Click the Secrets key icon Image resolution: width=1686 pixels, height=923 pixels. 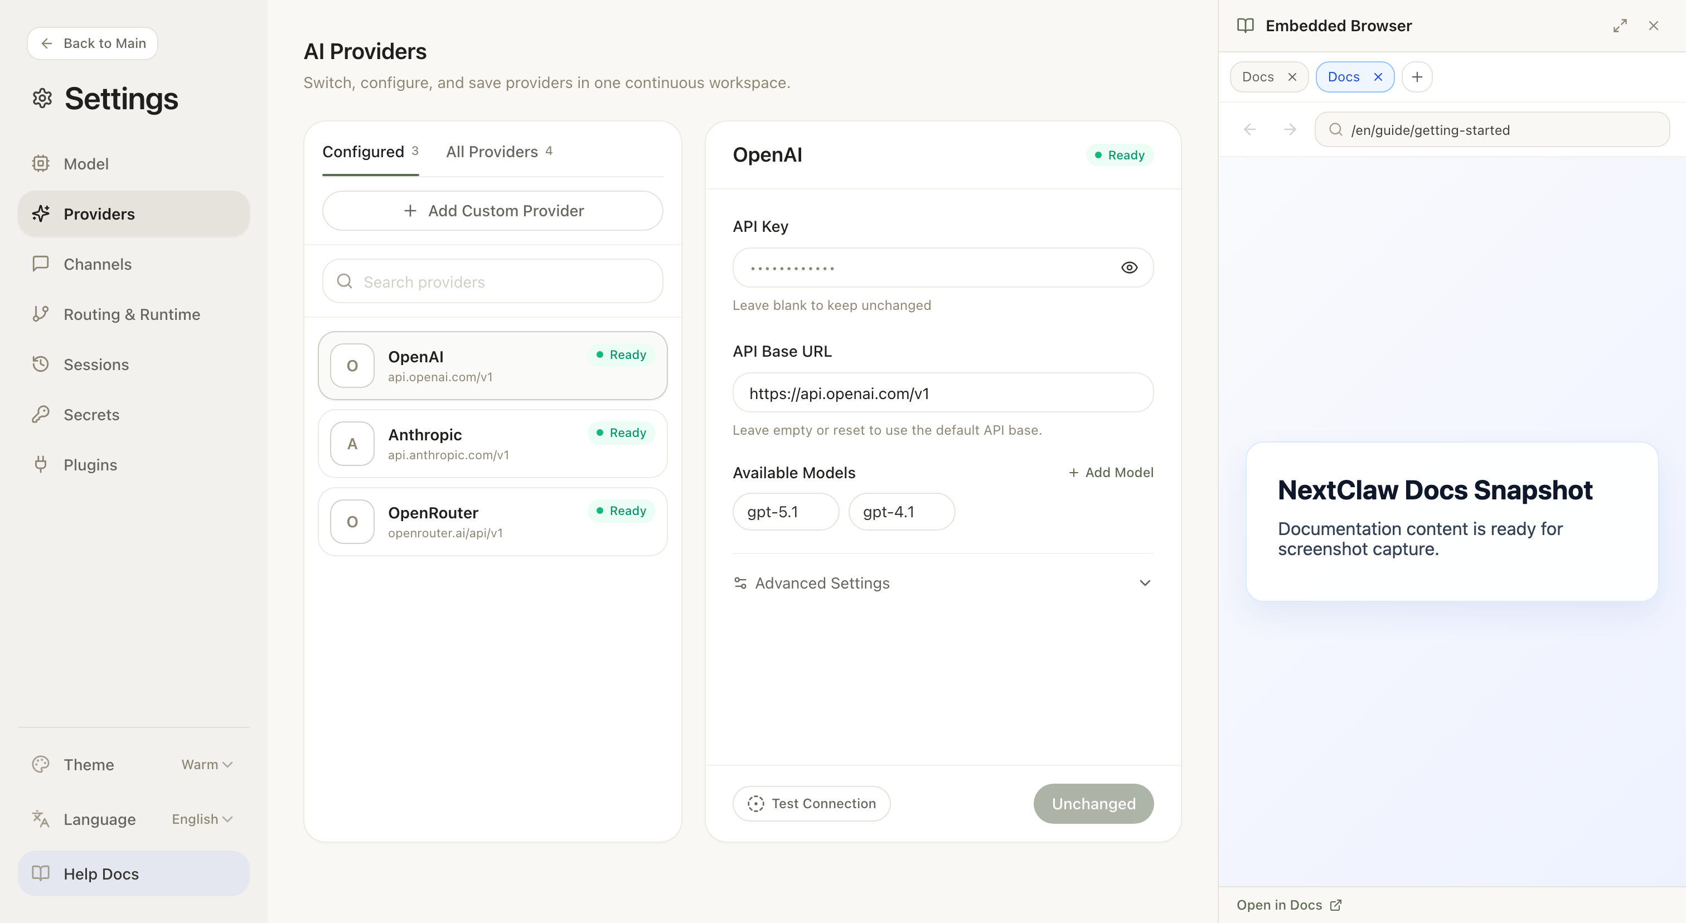41,415
